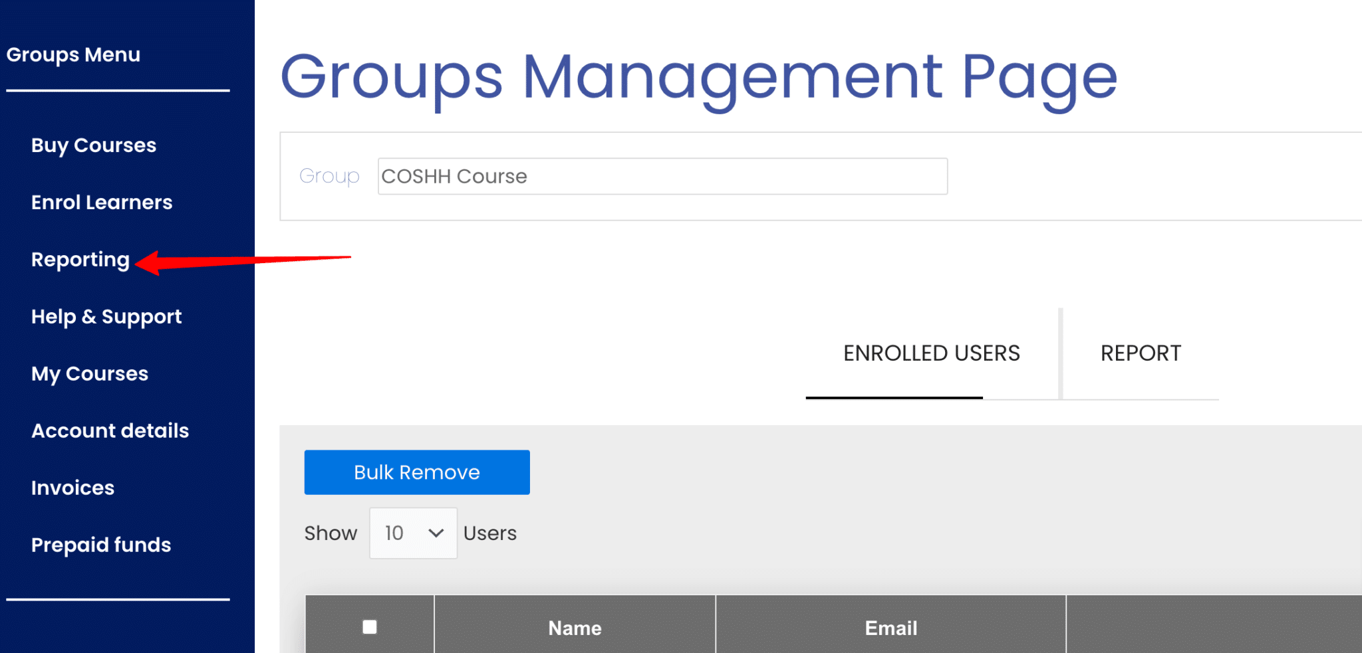Click the Users label beside the dropdown
Image resolution: width=1362 pixels, height=653 pixels.
coord(490,533)
